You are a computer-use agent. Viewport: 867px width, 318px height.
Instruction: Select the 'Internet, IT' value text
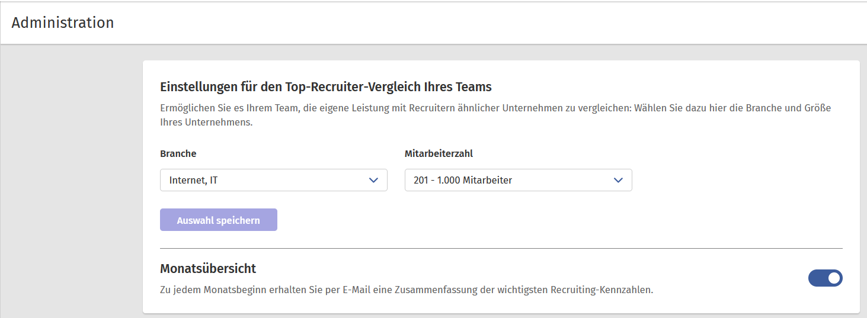(193, 180)
